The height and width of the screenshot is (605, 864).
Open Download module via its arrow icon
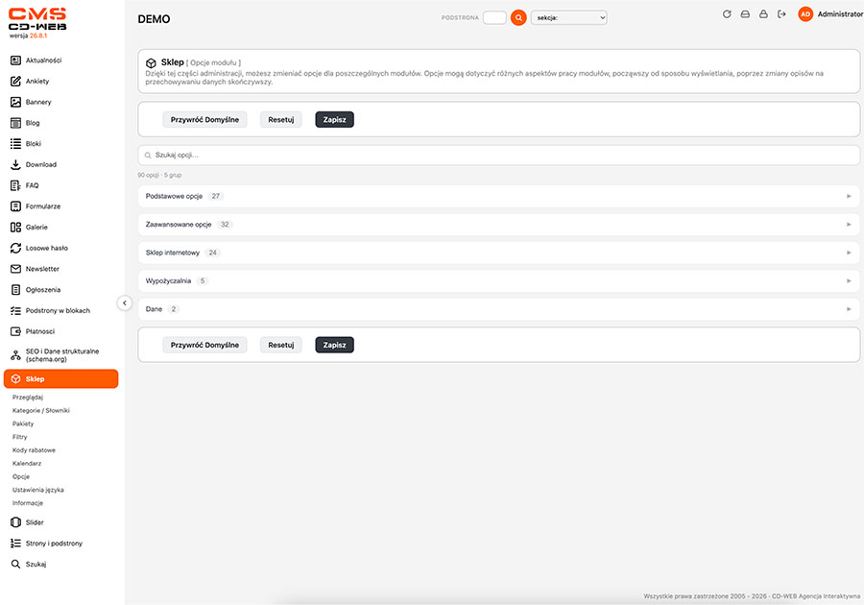click(15, 164)
